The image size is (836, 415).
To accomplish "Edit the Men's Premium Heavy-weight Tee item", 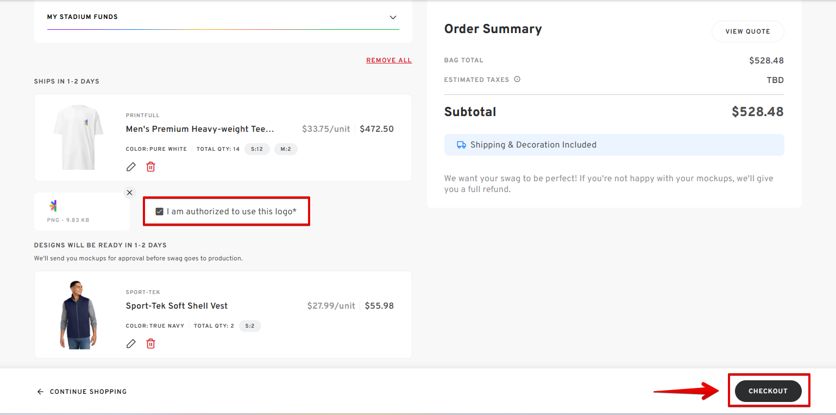I will point(131,167).
